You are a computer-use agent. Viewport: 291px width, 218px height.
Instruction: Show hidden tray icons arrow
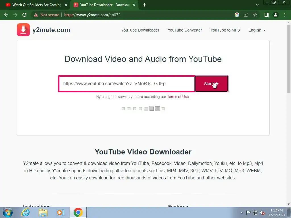[x=242, y=213]
